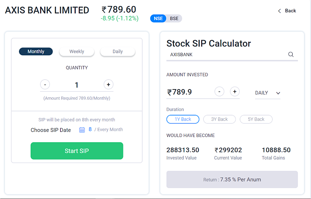Select the 1Y Back duration

[183, 119]
